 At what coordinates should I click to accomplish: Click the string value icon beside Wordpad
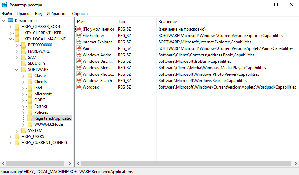point(79,87)
